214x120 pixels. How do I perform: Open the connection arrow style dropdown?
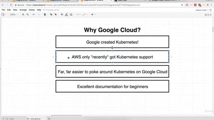(x=78, y=14)
